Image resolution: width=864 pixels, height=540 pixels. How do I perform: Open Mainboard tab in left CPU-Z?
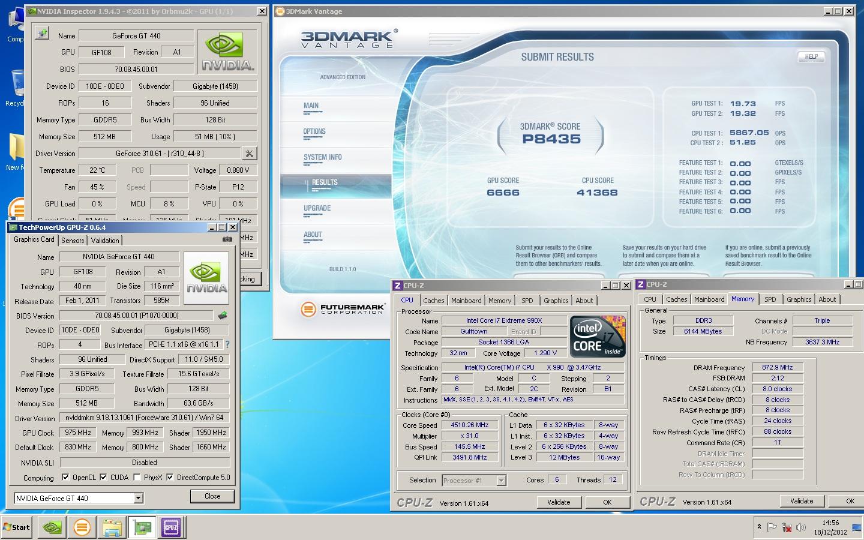click(x=466, y=301)
